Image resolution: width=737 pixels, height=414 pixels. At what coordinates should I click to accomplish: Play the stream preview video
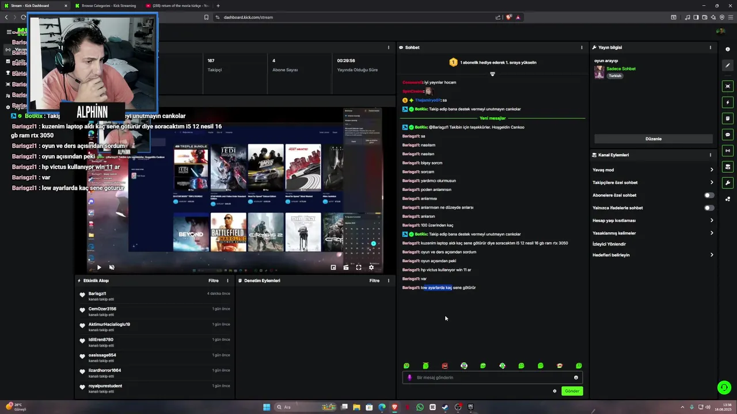[99, 267]
